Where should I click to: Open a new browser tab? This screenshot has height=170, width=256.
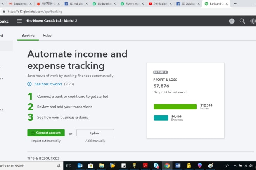pyautogui.click(x=235, y=3)
